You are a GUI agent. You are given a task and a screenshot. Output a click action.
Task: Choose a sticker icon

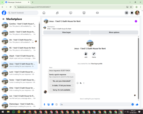(x=53, y=105)
